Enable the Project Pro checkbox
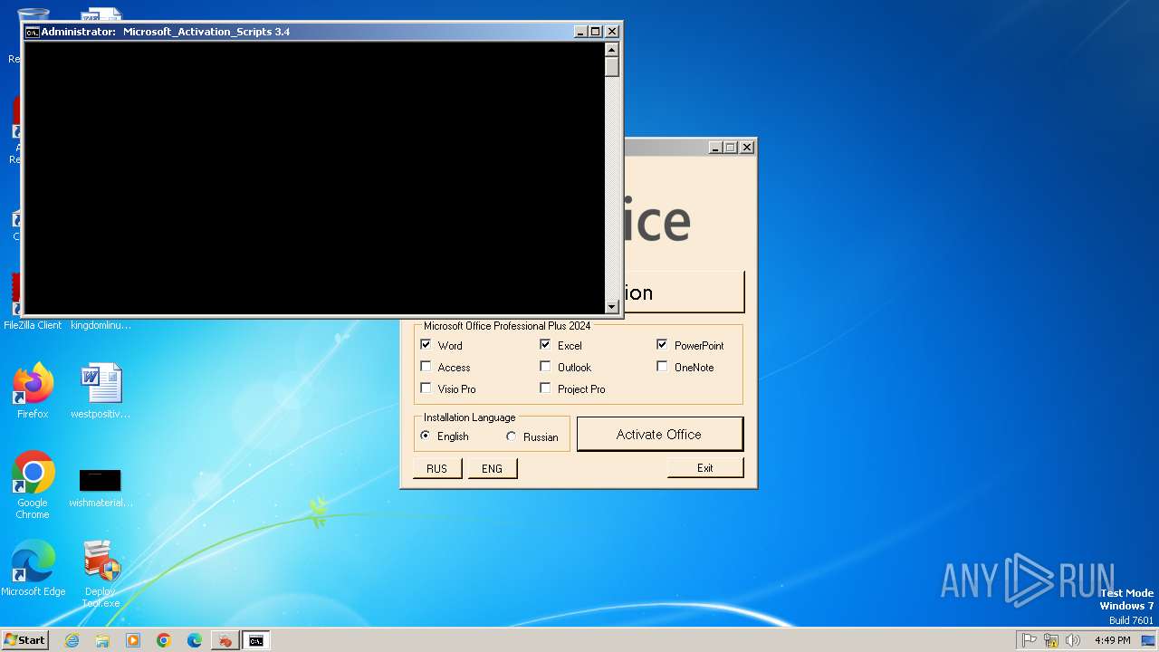 coord(545,388)
